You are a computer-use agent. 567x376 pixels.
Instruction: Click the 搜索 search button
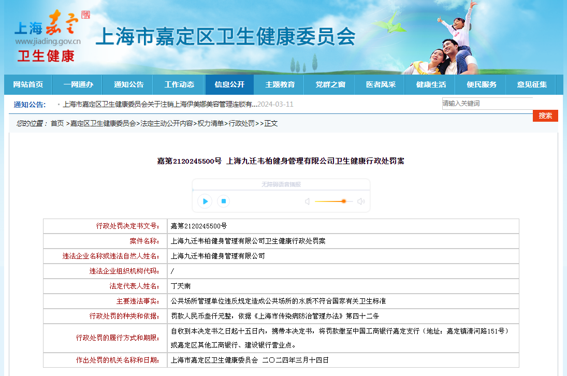point(545,115)
